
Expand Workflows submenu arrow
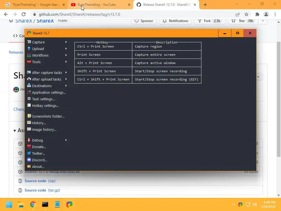pyautogui.click(x=66, y=55)
